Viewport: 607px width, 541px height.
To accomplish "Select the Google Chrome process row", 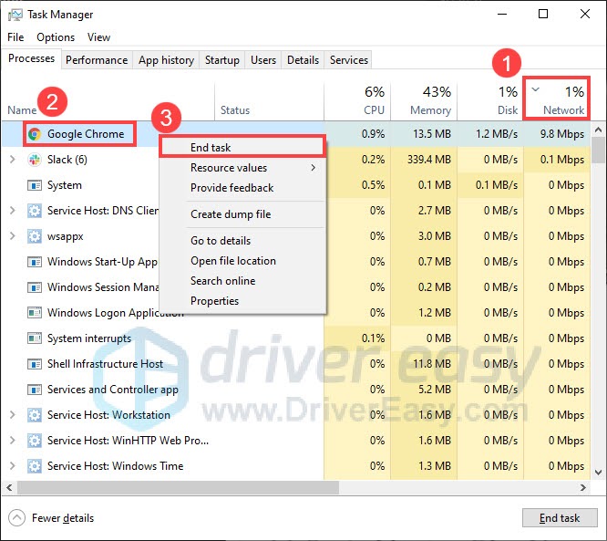I will 296,134.
